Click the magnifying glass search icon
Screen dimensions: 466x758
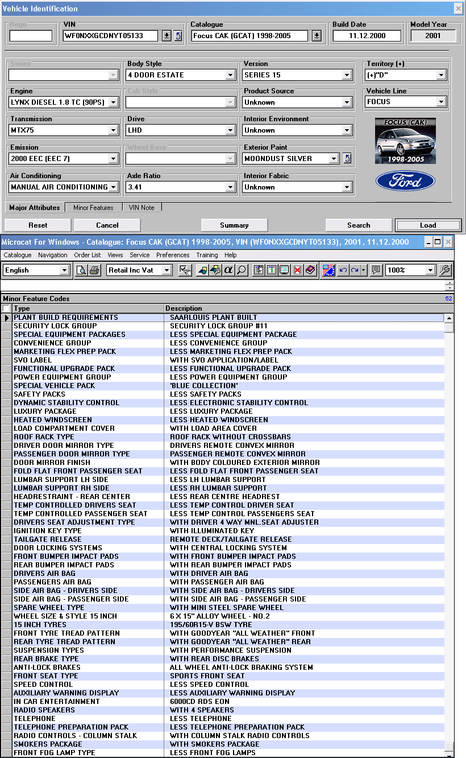coord(242,270)
